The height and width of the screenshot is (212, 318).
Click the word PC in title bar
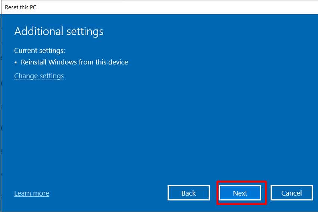pos(33,7)
